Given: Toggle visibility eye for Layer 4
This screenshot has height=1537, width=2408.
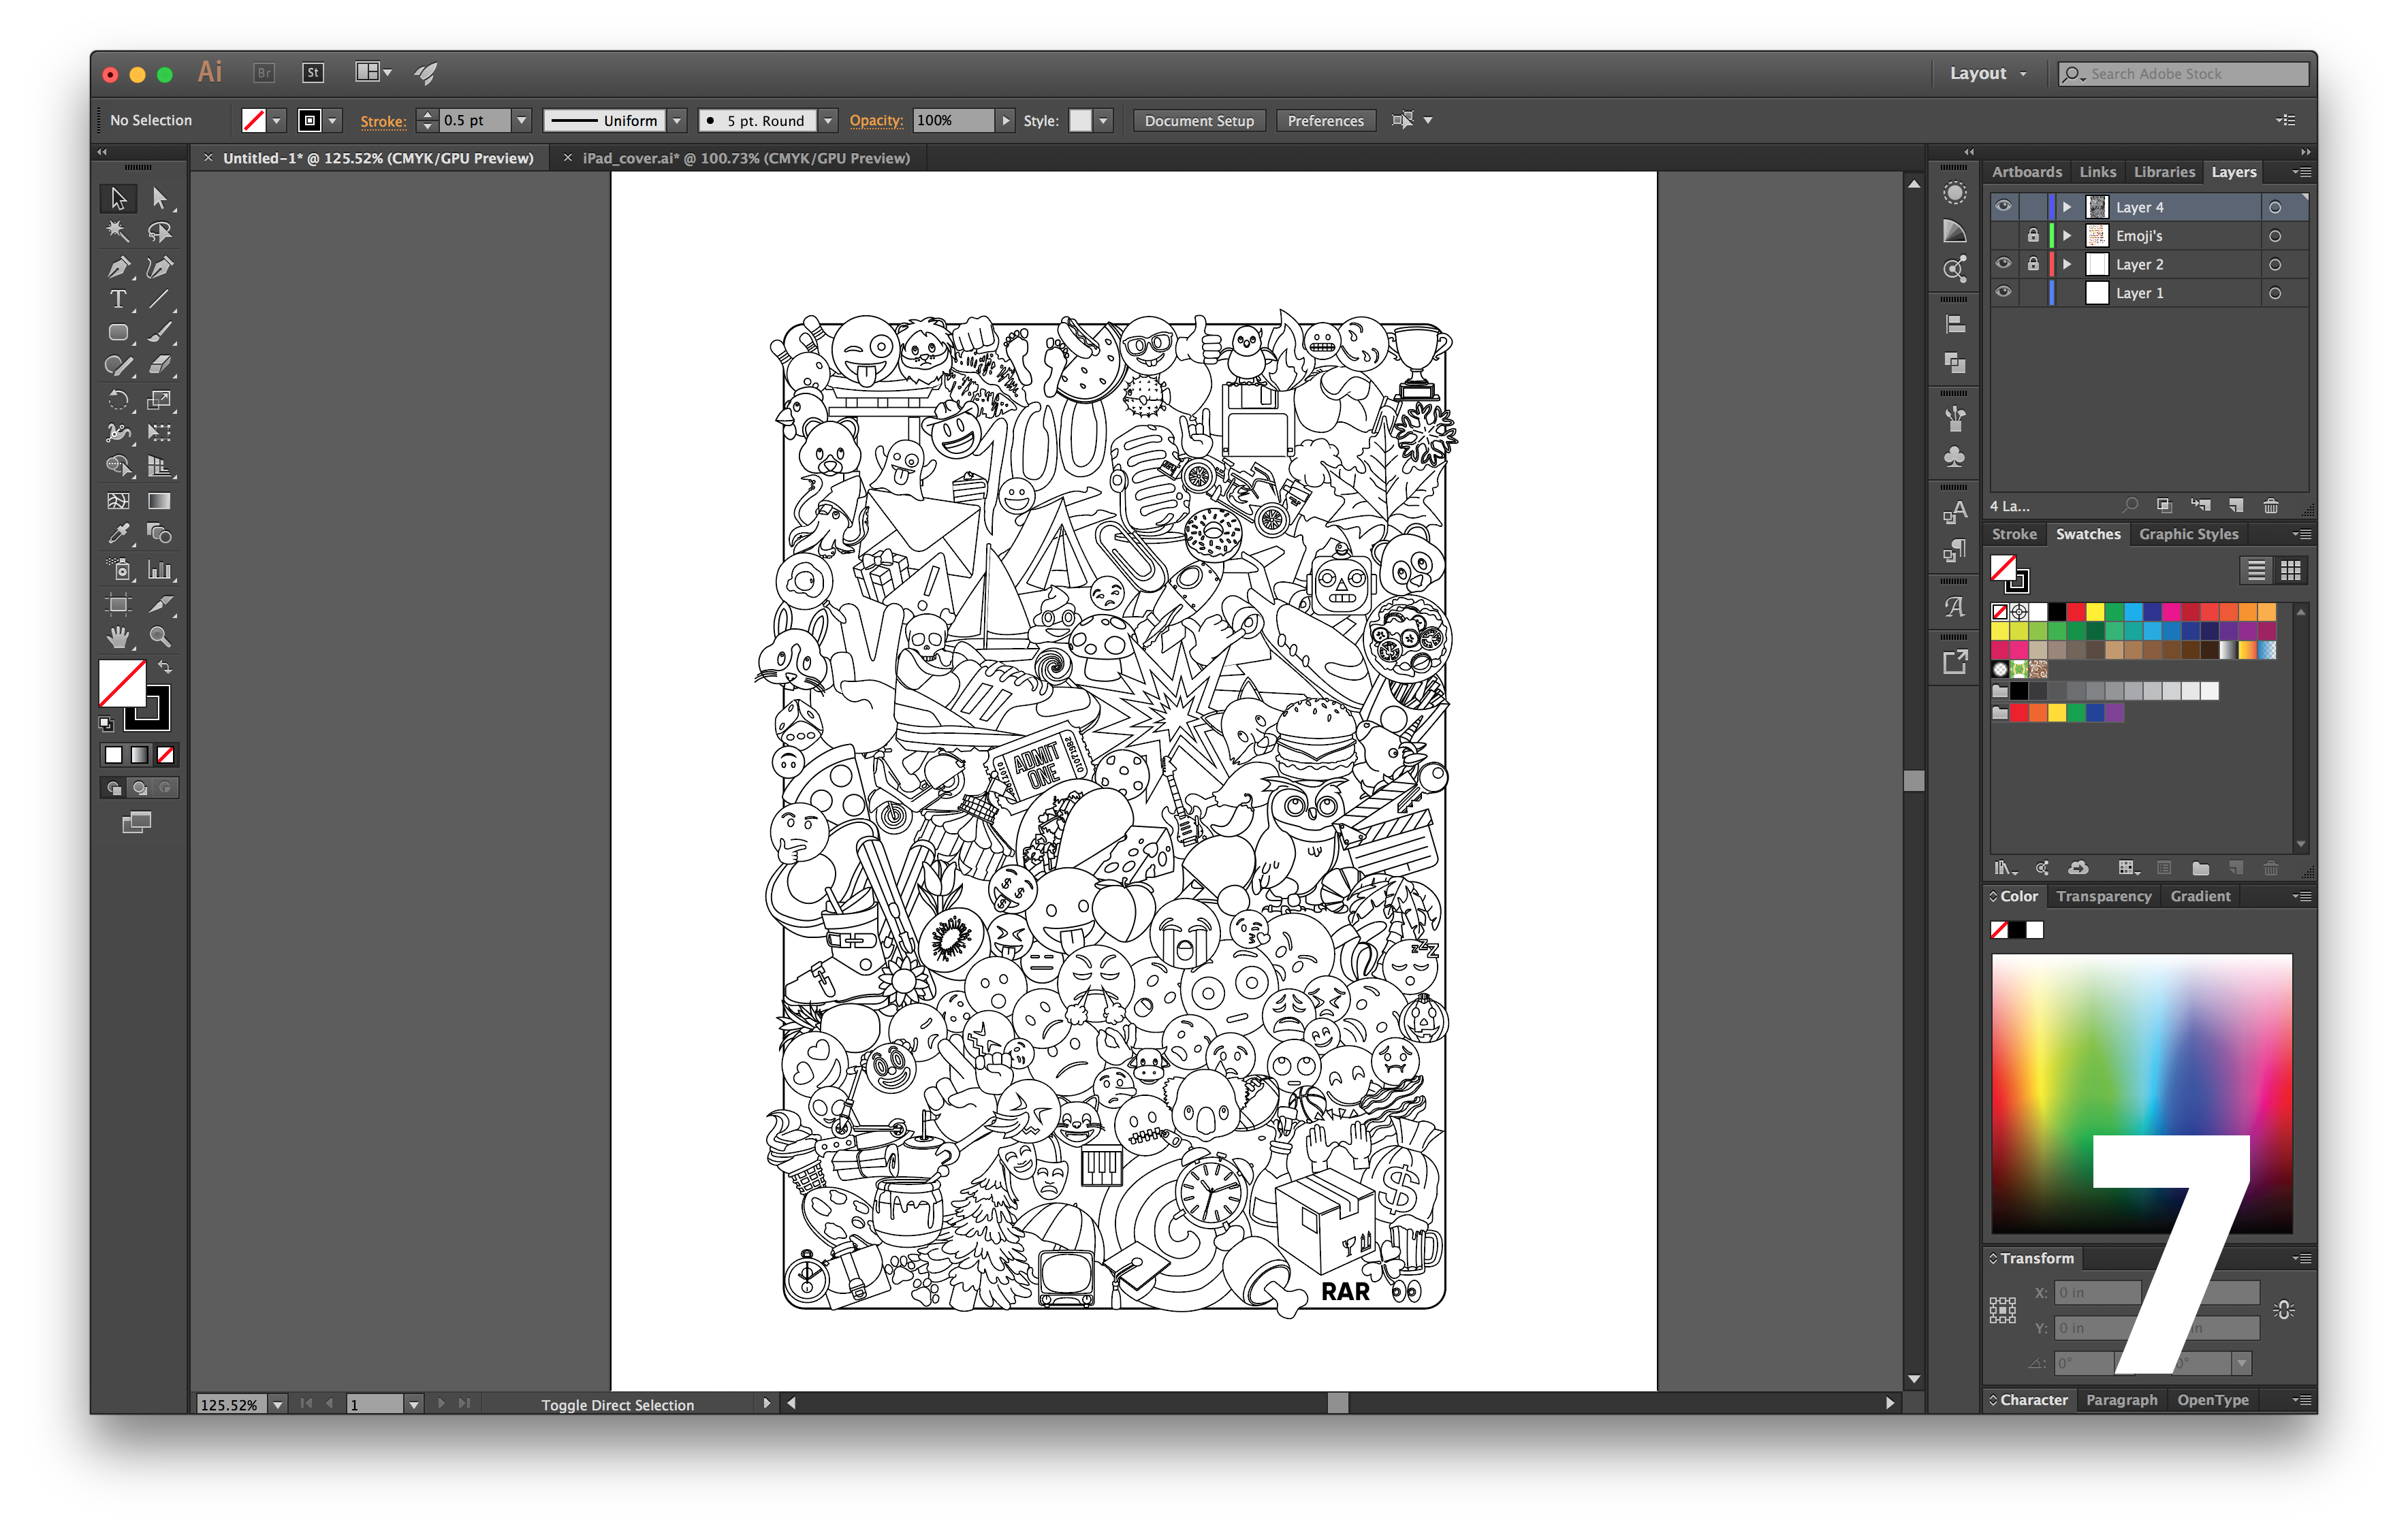Looking at the screenshot, I should click(2004, 207).
